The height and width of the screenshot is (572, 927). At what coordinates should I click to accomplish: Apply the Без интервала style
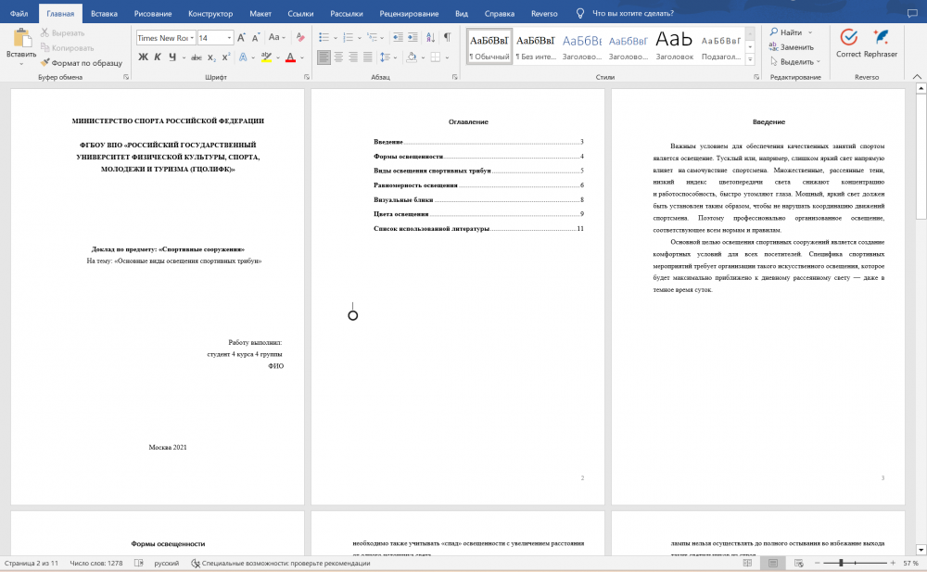pos(536,46)
